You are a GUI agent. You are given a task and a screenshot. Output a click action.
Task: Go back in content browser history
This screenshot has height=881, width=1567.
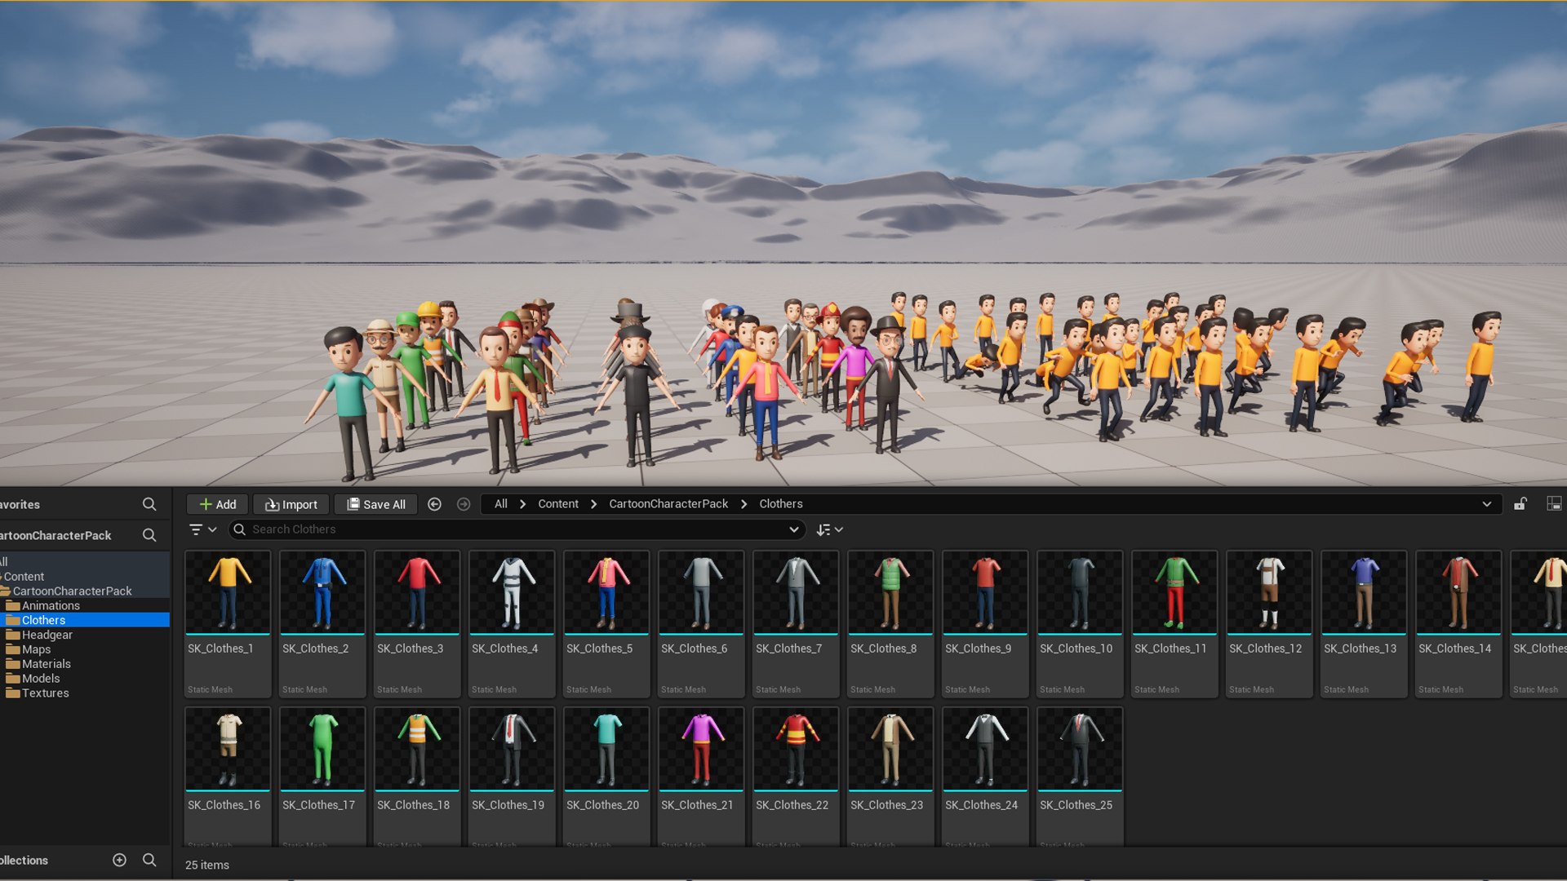coord(435,504)
